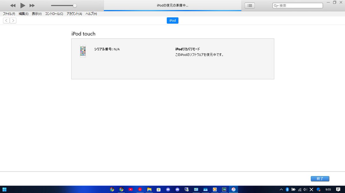This screenshot has width=345, height=193.
Task: Click the iPod touch device thumbnail
Action: coord(83,51)
